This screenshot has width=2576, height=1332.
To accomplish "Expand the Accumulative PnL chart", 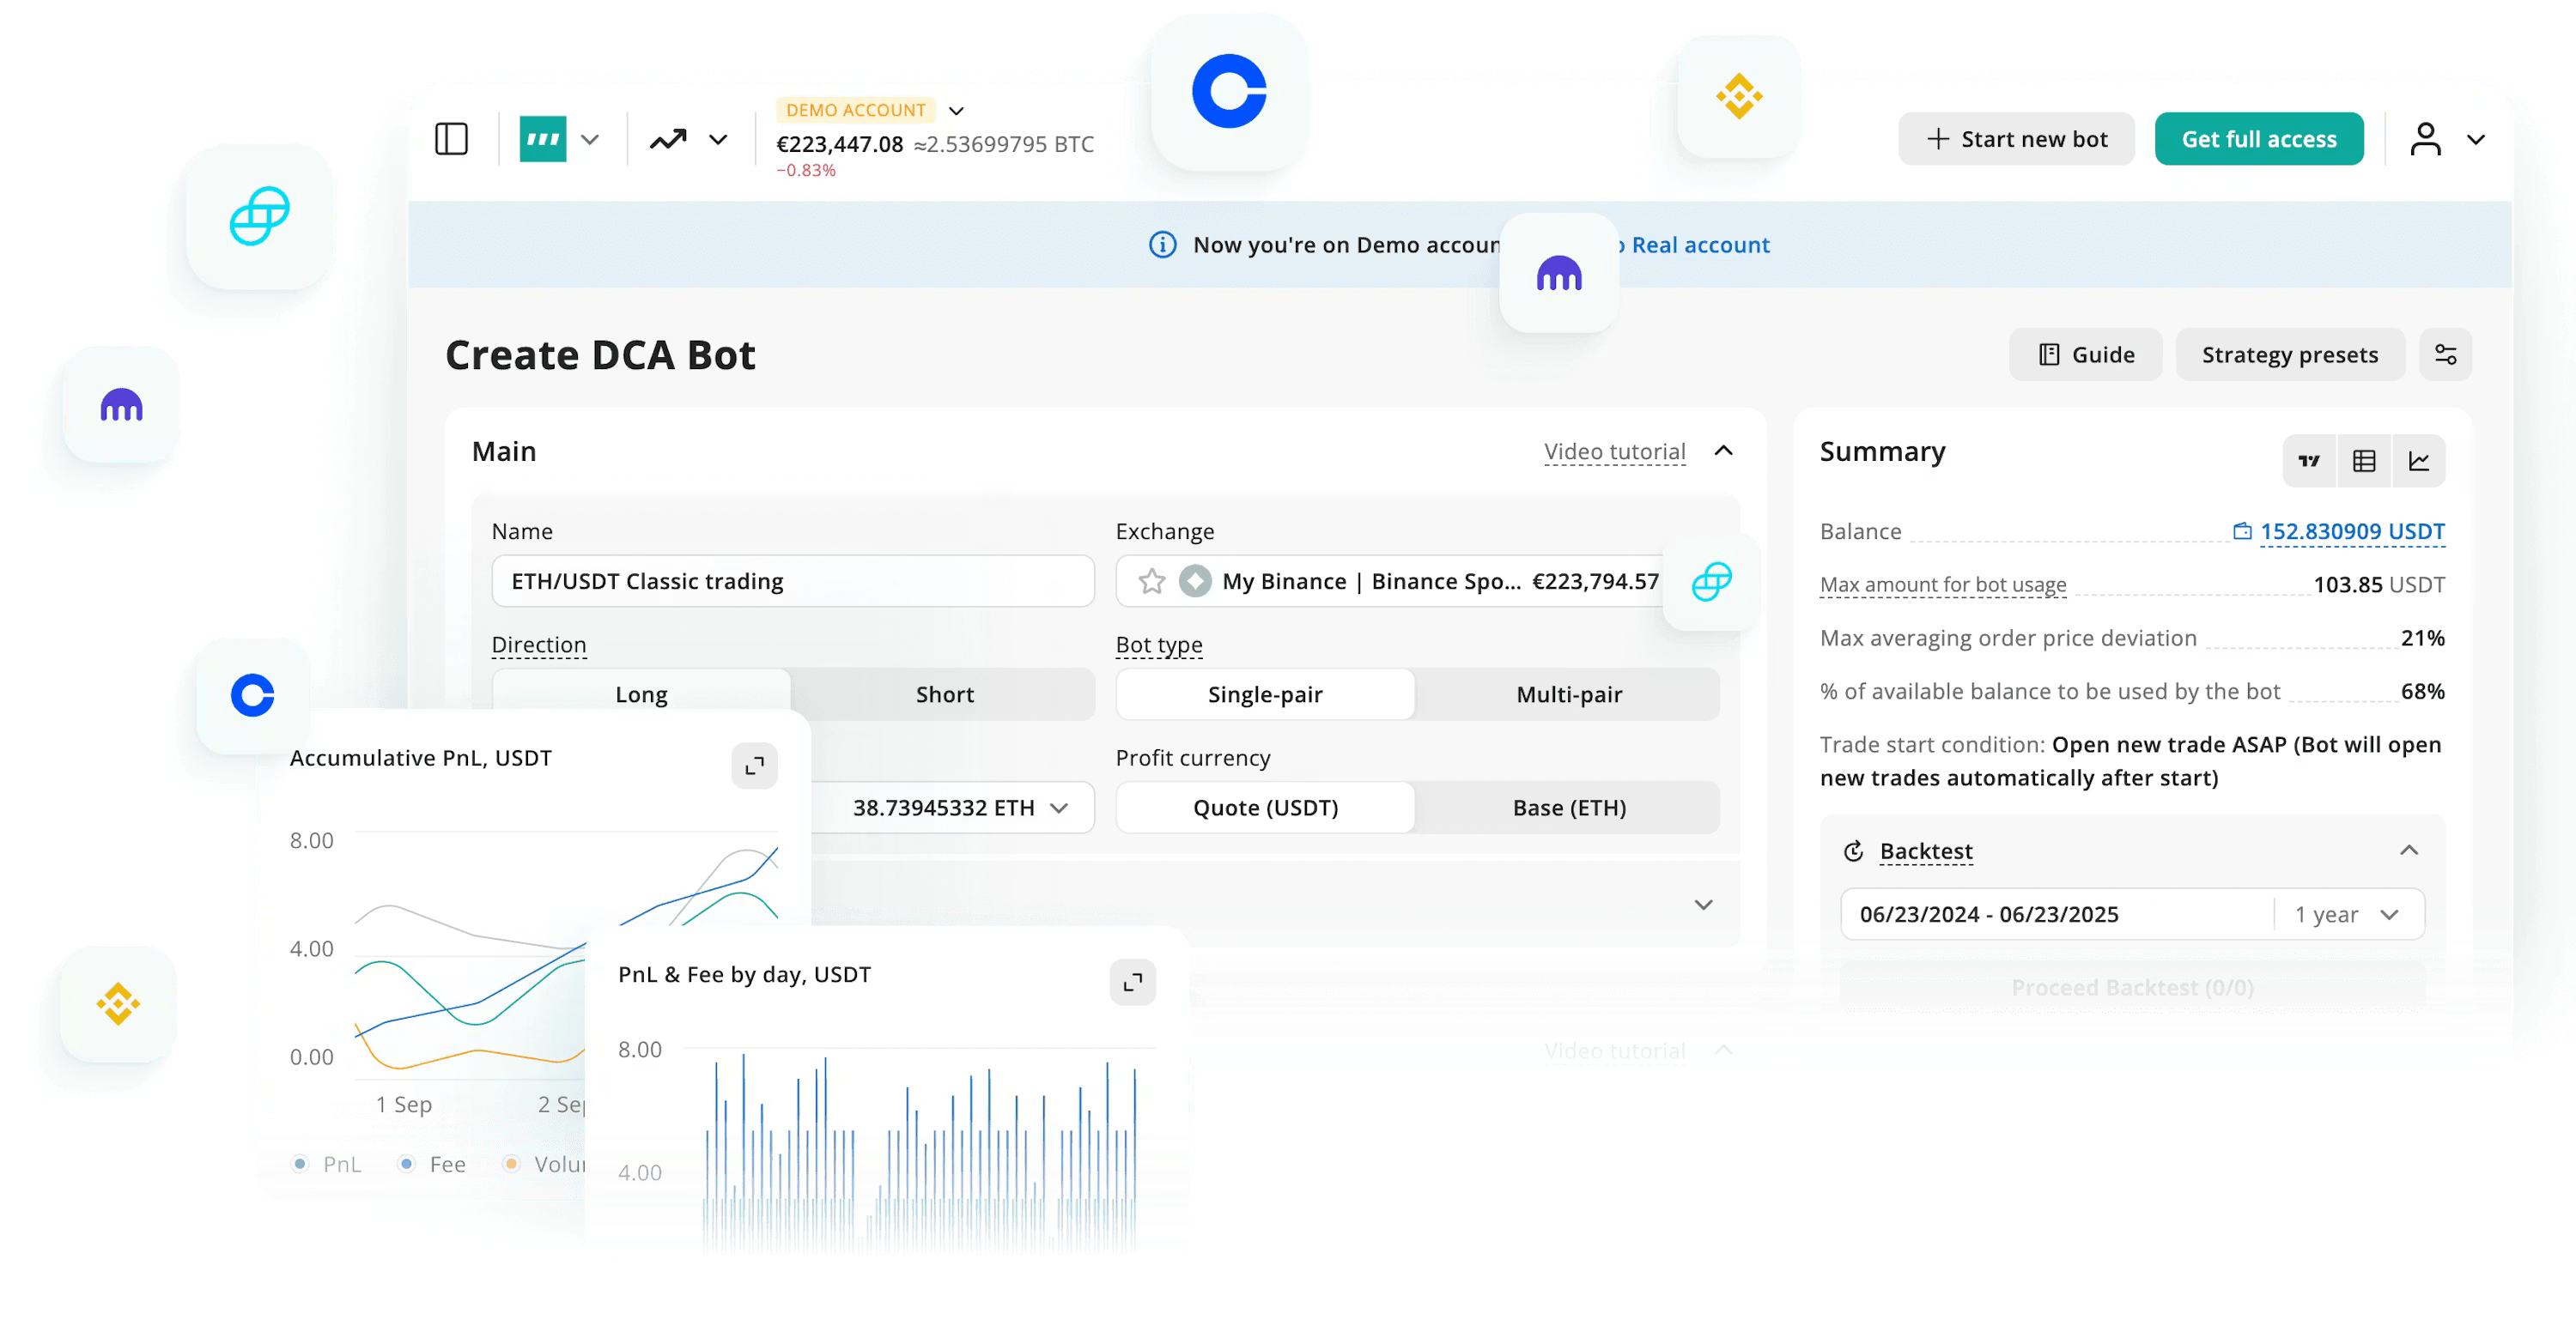I will coord(755,766).
